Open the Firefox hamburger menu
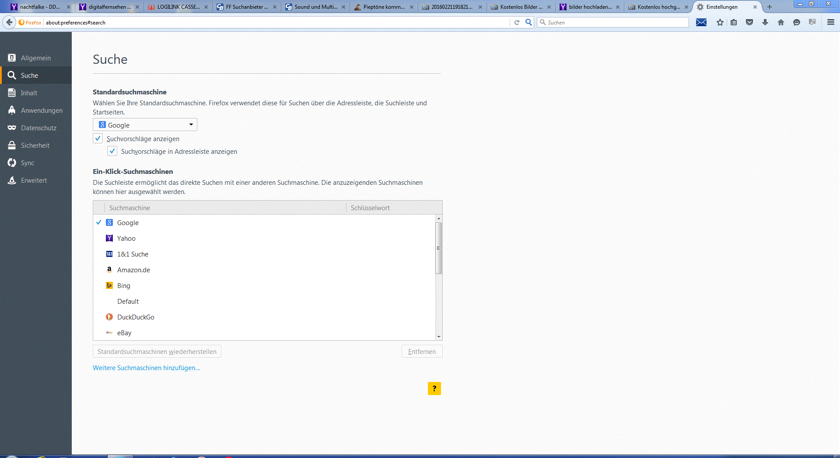Viewport: 840px width, 458px height. click(x=831, y=22)
